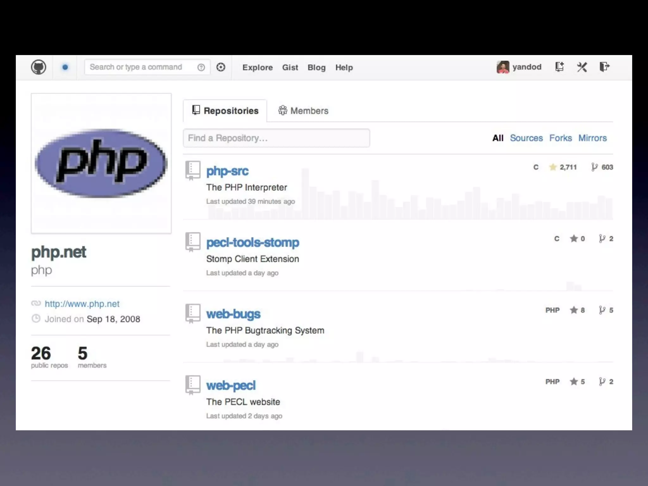Image resolution: width=648 pixels, height=486 pixels.
Task: Open the Gist navigation link
Action: click(290, 67)
